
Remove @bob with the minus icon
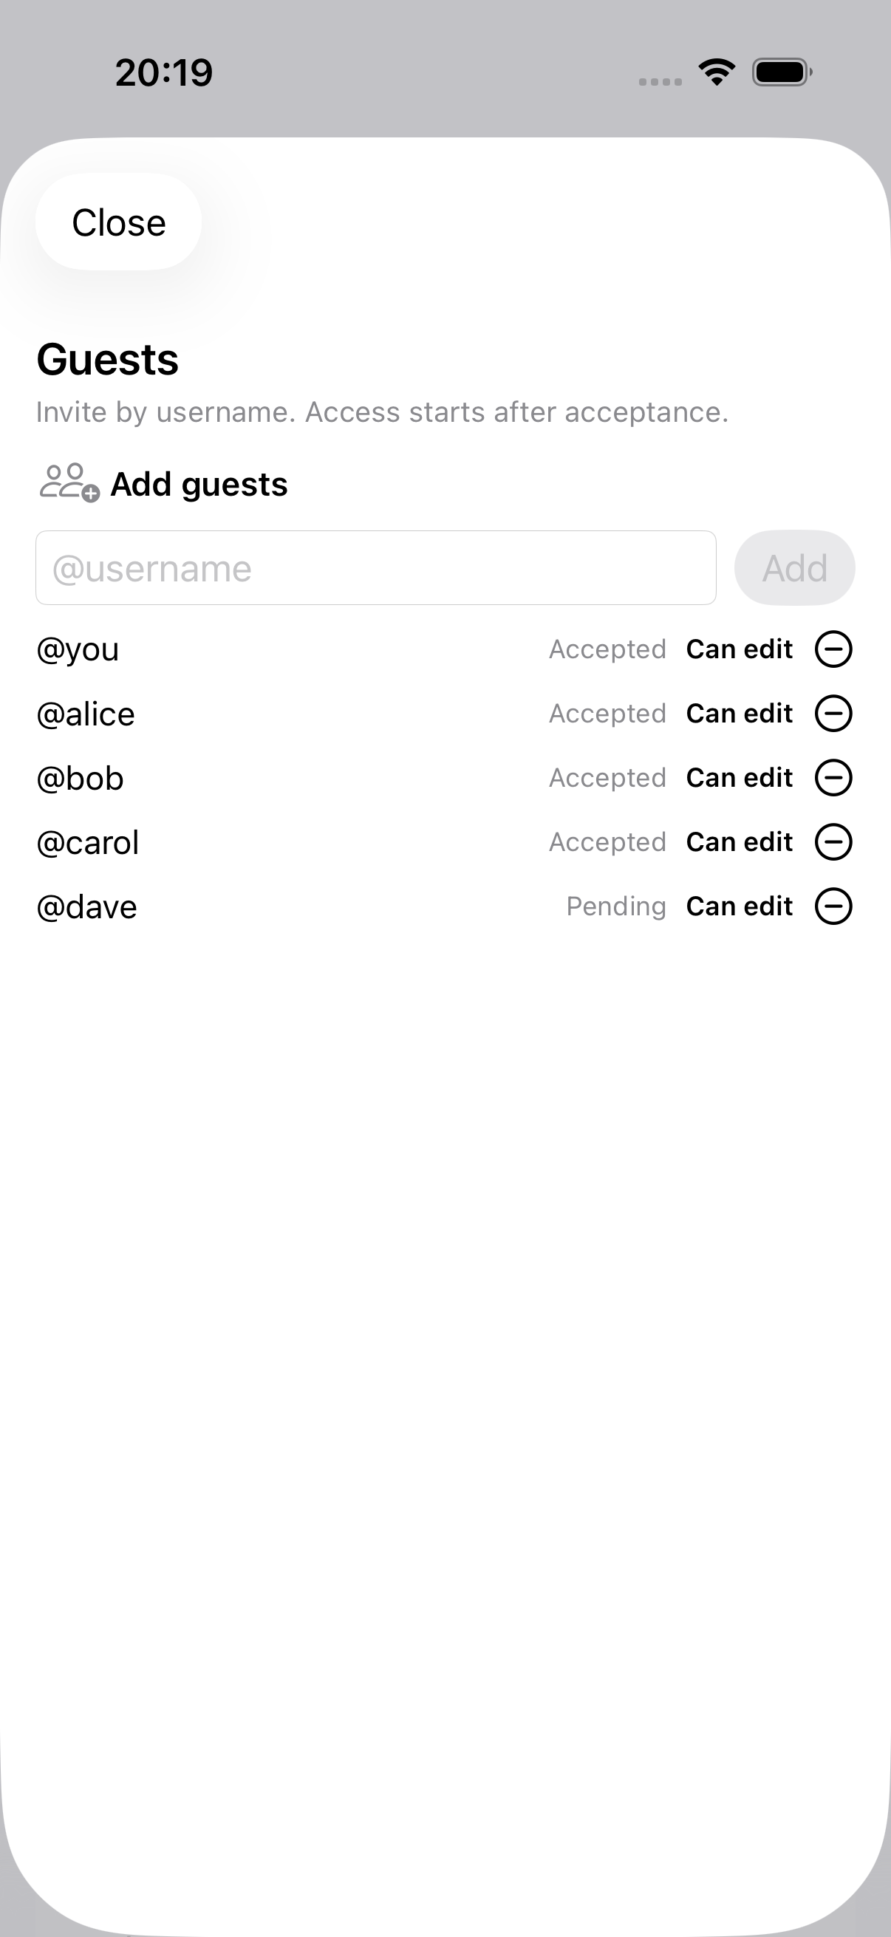(833, 777)
